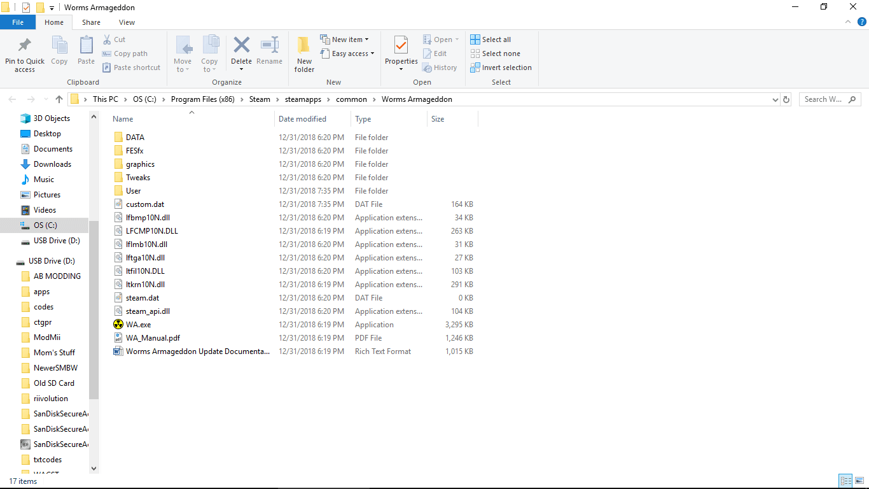This screenshot has height=489, width=869.
Task: Switch to details view mode
Action: point(845,481)
